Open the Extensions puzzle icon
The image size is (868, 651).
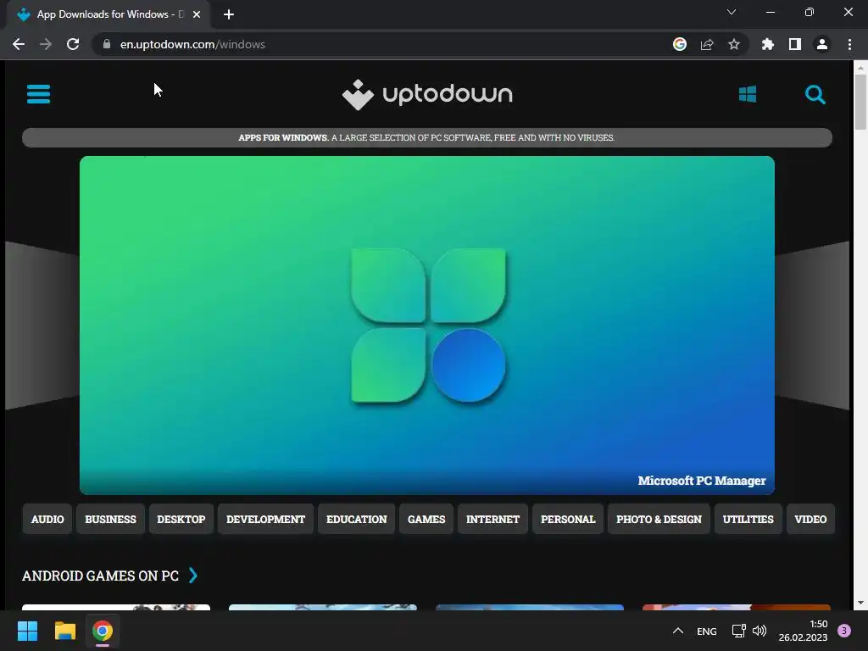point(768,44)
